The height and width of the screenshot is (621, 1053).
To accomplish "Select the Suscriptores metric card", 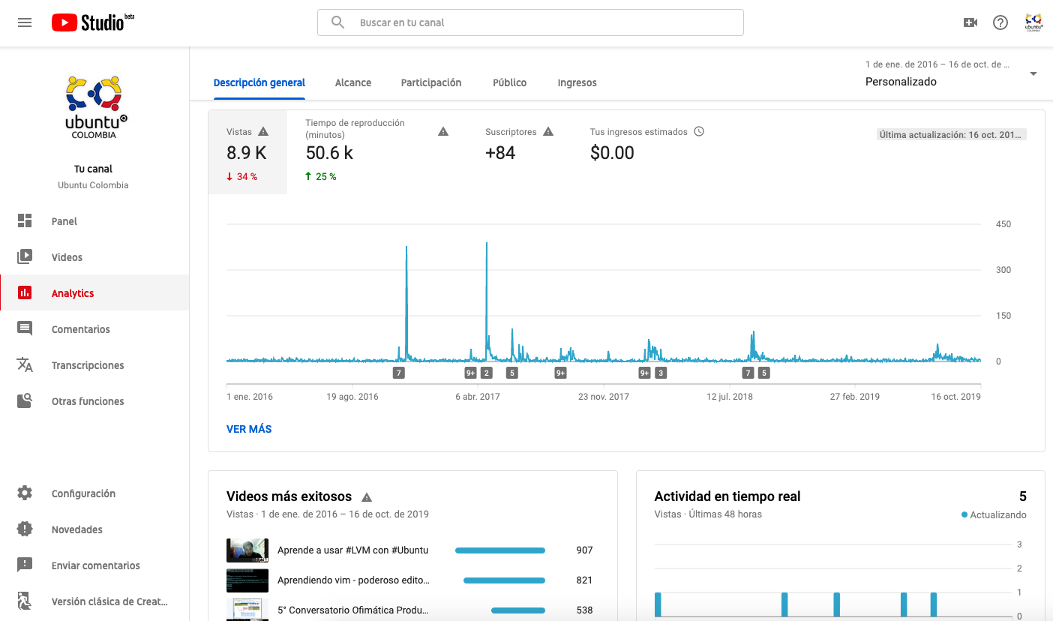I will pyautogui.click(x=519, y=152).
